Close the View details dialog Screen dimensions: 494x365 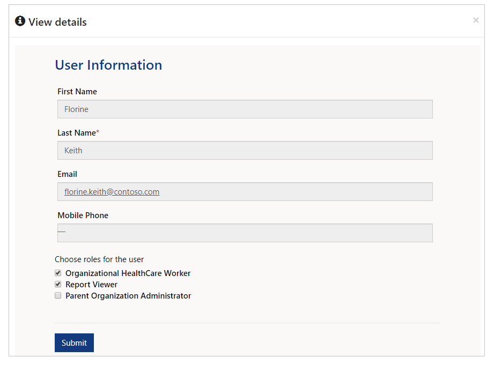pos(476,20)
